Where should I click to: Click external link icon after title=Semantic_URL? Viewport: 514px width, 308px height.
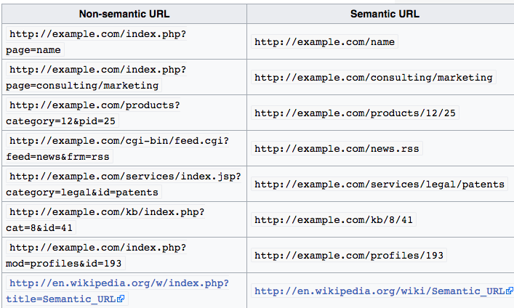pos(121,299)
